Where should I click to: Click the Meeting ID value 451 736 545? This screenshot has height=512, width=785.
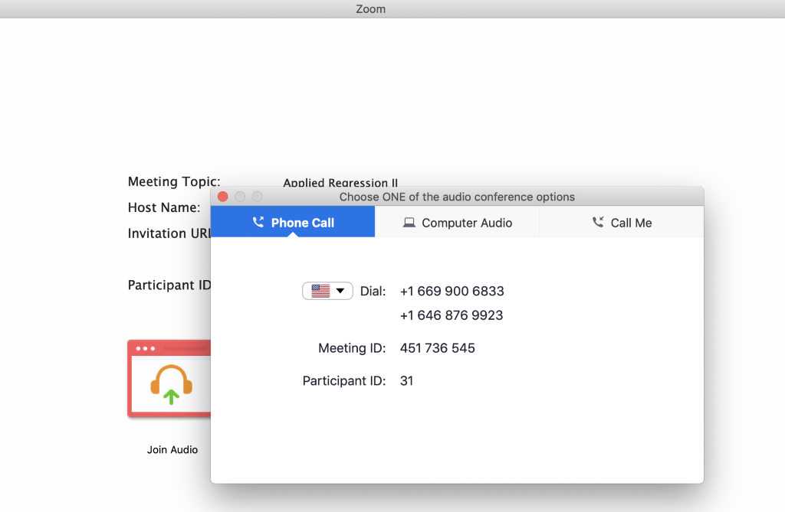(x=437, y=348)
